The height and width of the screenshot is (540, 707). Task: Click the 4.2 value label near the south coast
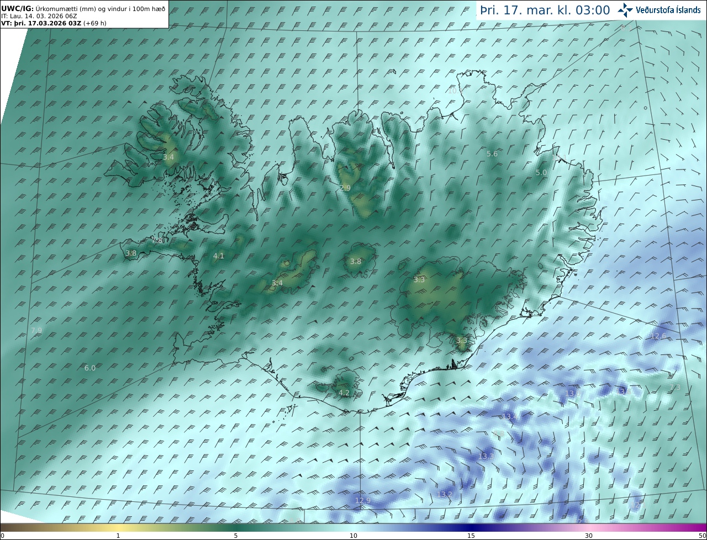344,393
